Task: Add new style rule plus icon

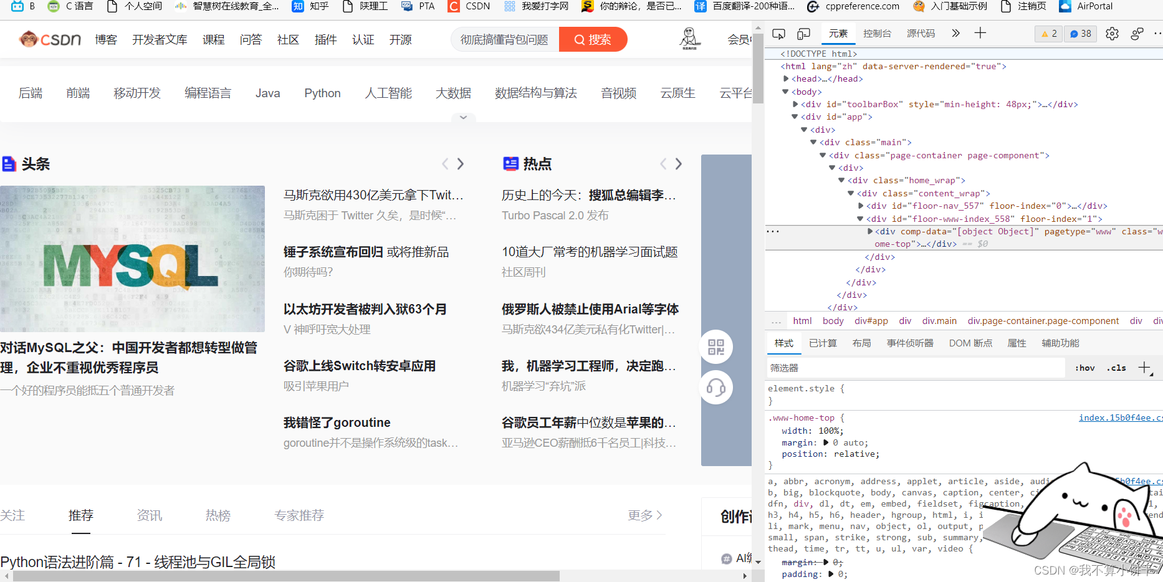Action: click(x=1145, y=368)
